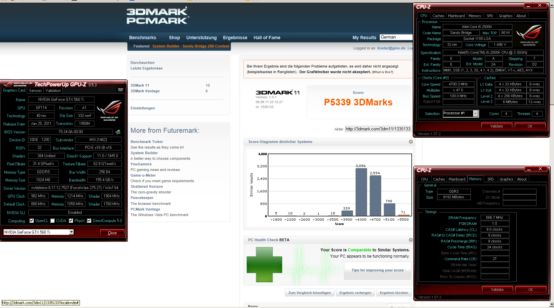
Task: Click the Ergebnis verbergen button
Action: [355, 293]
